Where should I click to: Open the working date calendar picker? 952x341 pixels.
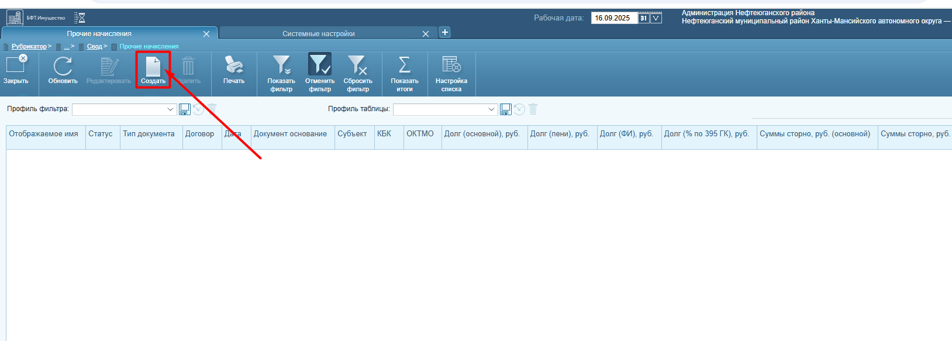point(644,18)
